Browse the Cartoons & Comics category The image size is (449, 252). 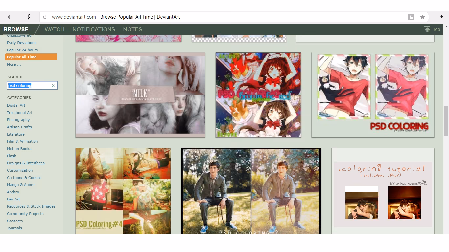point(24,178)
